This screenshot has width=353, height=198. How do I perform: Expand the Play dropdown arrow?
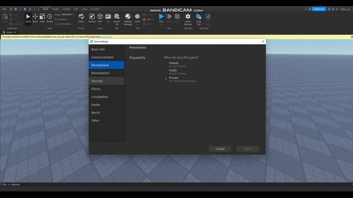[x=161, y=24]
